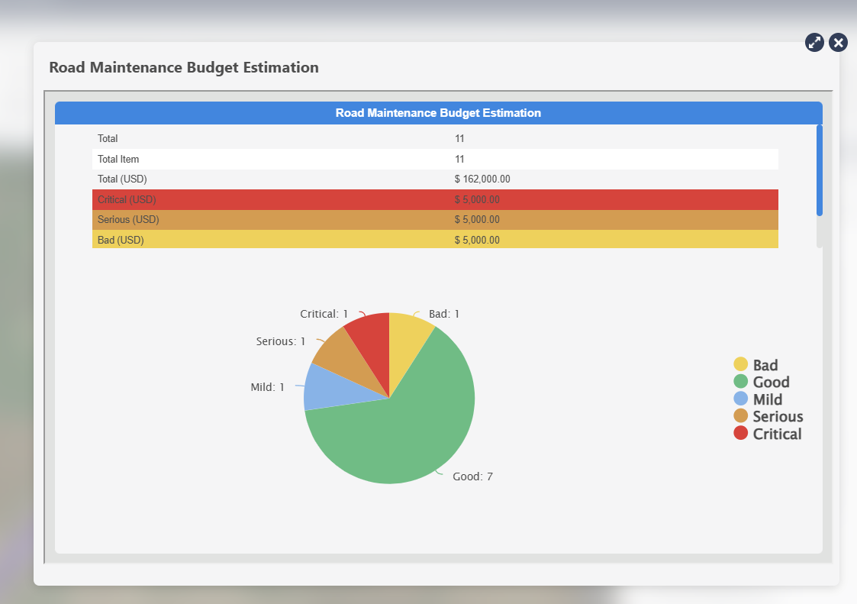
Task: Click the blue vertical scrollbar thumb
Action: (820, 170)
